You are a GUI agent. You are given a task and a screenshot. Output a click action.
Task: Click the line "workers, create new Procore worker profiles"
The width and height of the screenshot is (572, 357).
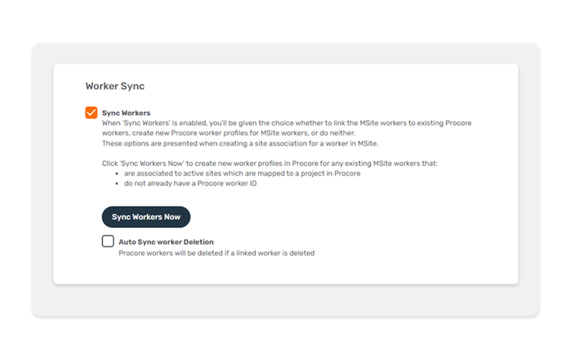pyautogui.click(x=229, y=133)
